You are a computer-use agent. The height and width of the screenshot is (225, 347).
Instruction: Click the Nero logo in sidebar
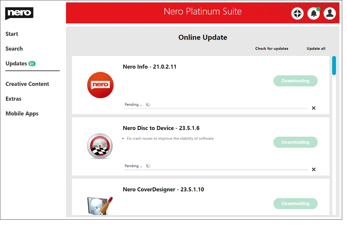(x=19, y=13)
